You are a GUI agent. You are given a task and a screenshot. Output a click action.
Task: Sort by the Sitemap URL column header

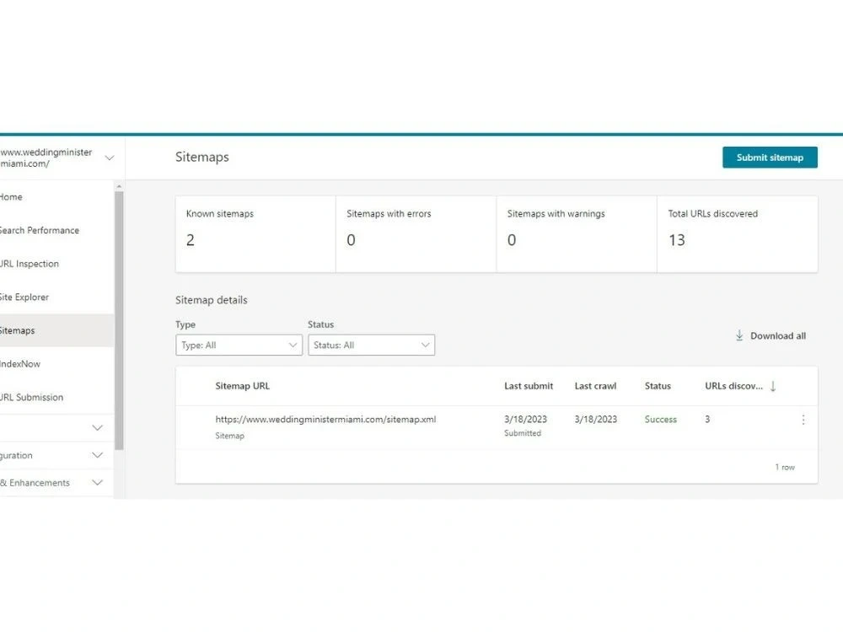tap(243, 386)
